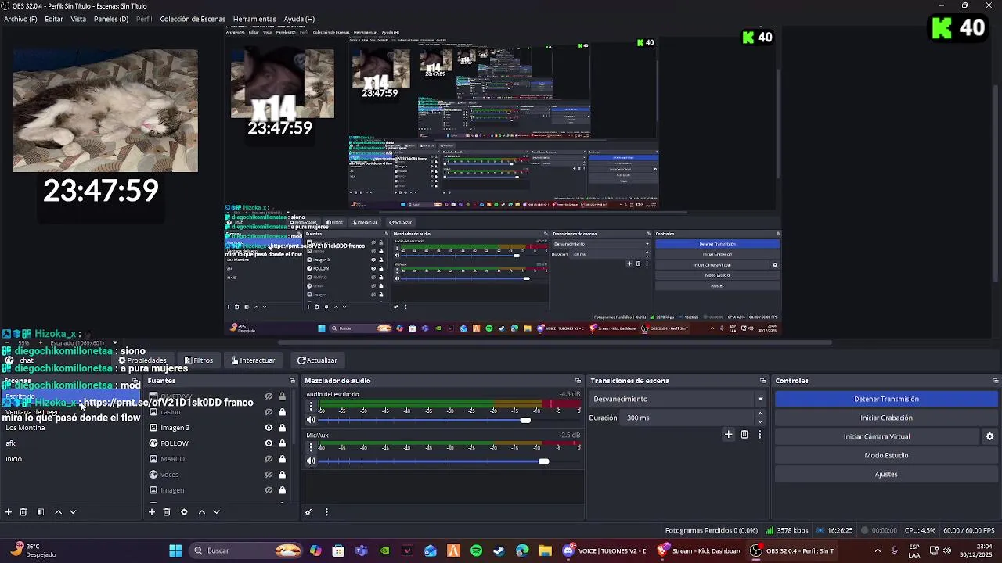The image size is (1002, 563).
Task: Expand system tray hidden icons chevron
Action: (877, 550)
